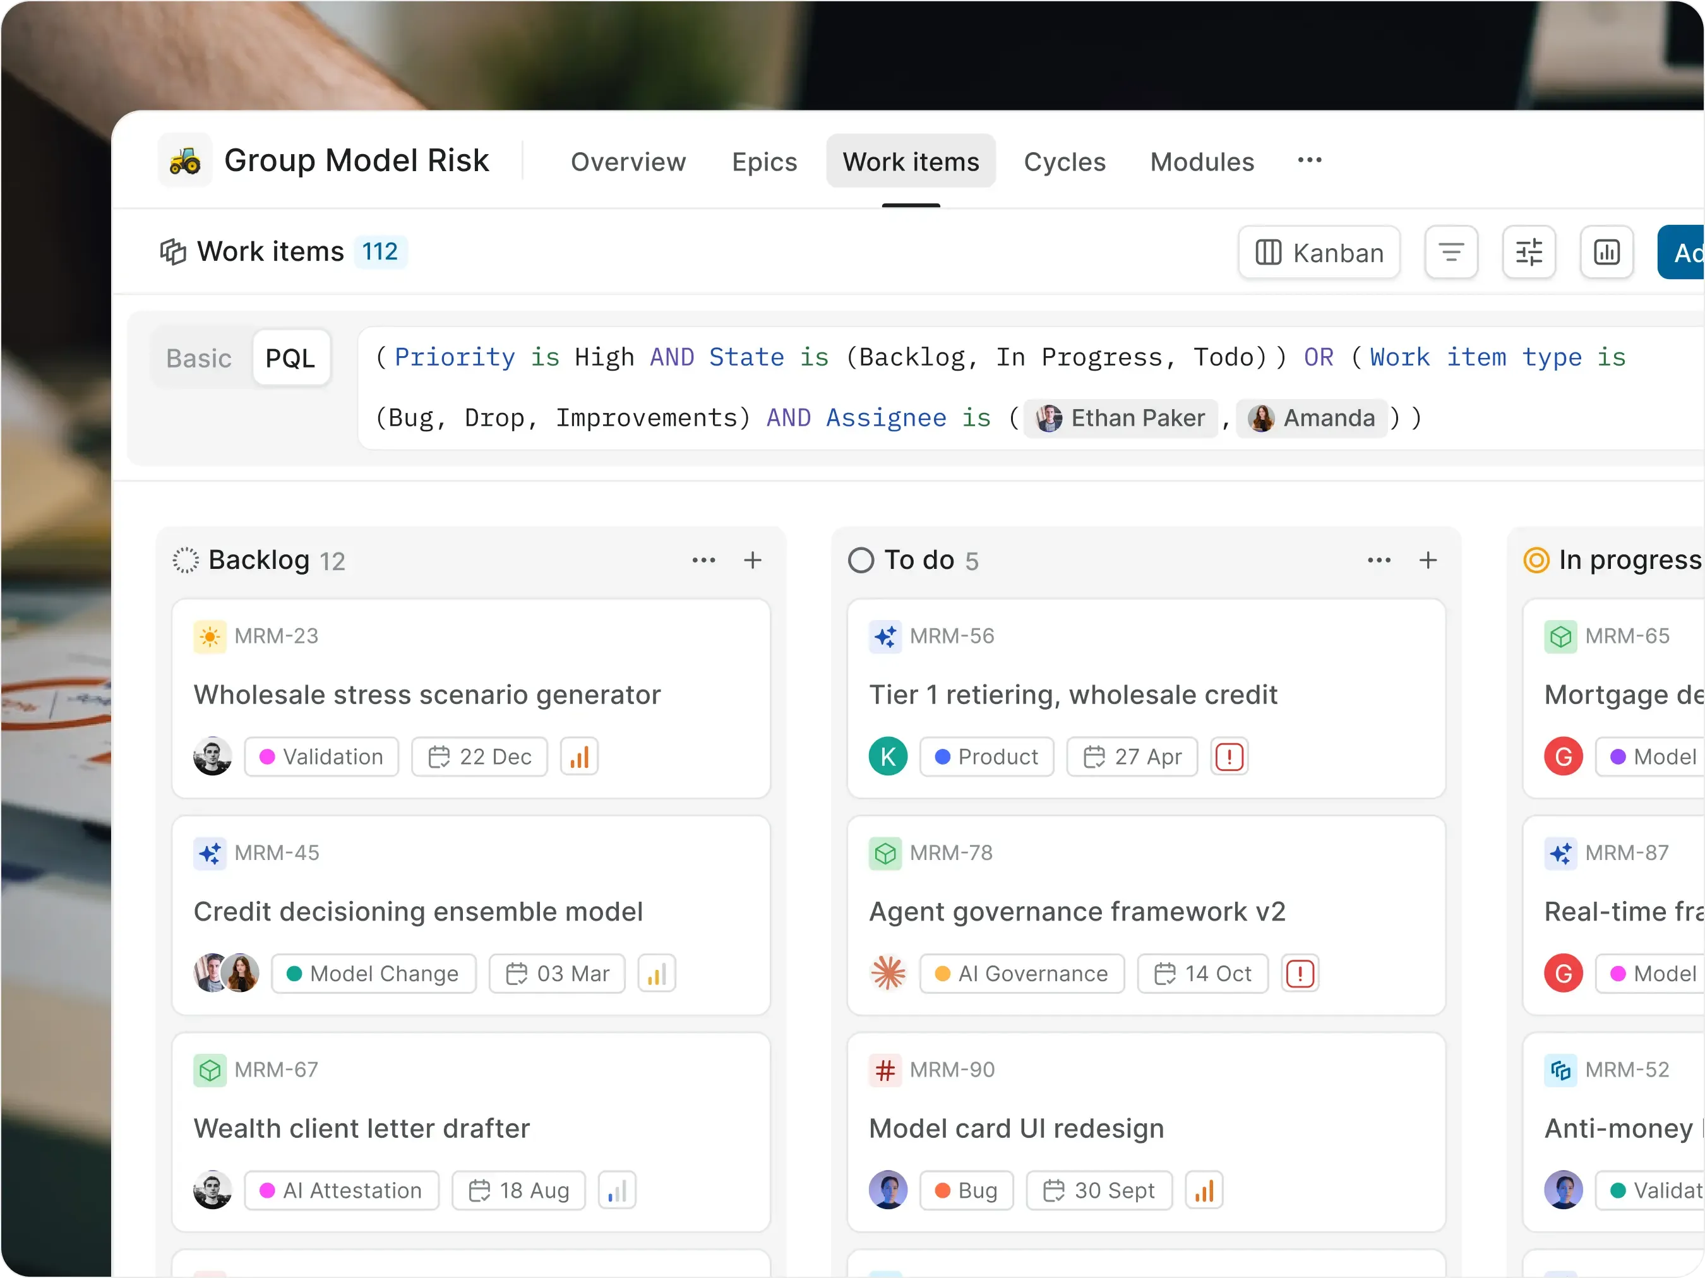Open the Bug label chip on MRM-90

click(x=967, y=1190)
